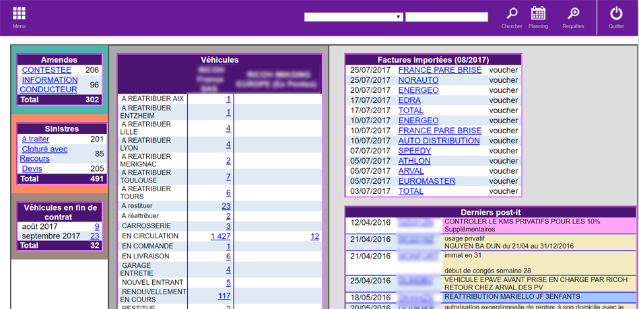639x309 pixels.
Task: Open A REATRIBUER MERIGNAC vehicle count
Action: [229, 161]
